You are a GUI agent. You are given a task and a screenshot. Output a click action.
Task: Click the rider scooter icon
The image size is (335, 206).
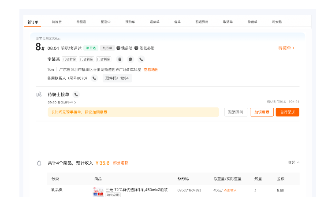(x=39, y=94)
